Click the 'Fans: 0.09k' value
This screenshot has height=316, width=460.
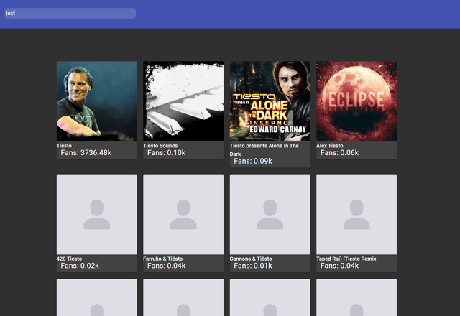(x=253, y=161)
